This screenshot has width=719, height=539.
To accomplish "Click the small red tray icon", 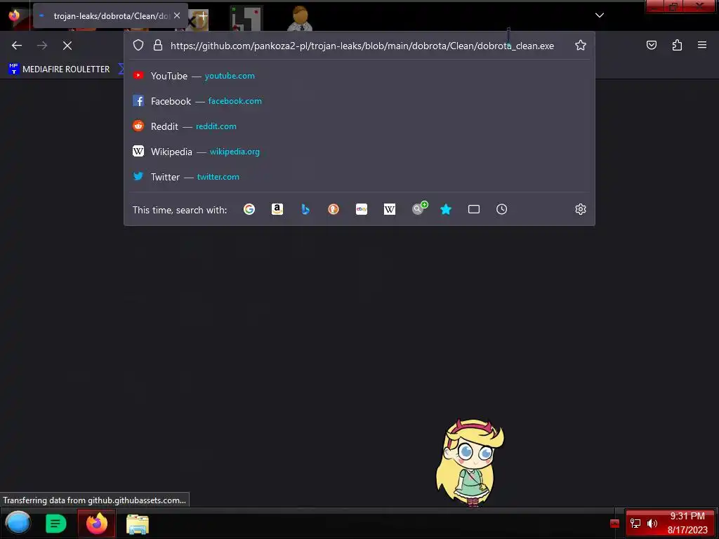I will tap(615, 524).
